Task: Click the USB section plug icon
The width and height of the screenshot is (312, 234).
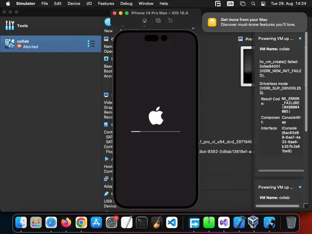Action: point(106,193)
